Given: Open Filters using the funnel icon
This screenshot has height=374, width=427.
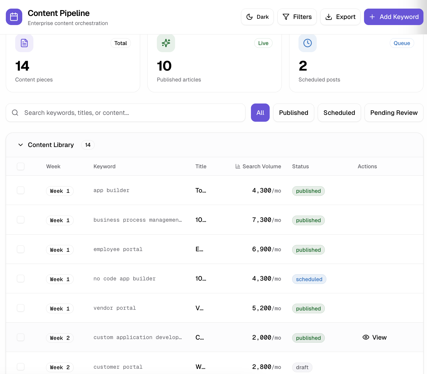Looking at the screenshot, I should click(x=286, y=17).
